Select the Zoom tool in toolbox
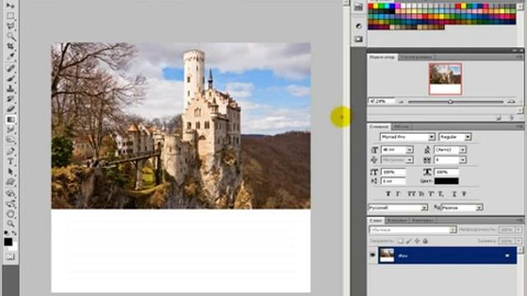Image resolution: width=527 pixels, height=296 pixels. coord(10,224)
